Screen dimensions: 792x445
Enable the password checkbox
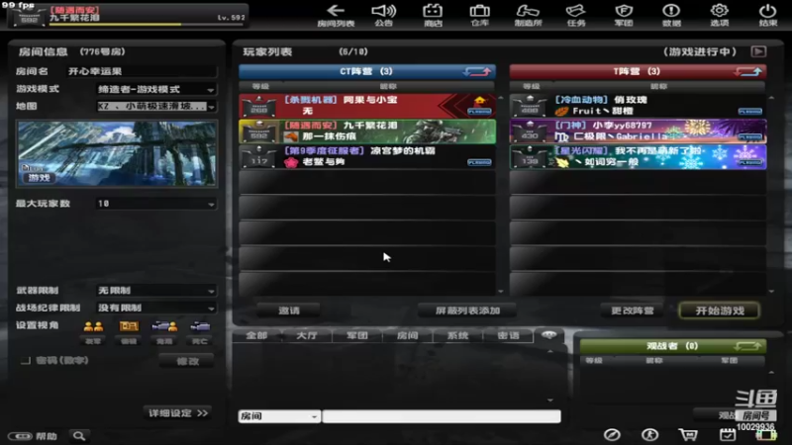26,360
